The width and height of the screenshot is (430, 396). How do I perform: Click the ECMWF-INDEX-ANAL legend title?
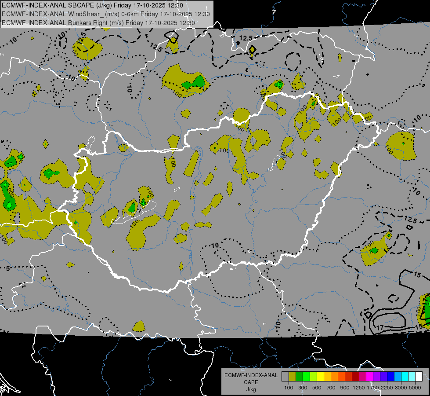pos(251,375)
